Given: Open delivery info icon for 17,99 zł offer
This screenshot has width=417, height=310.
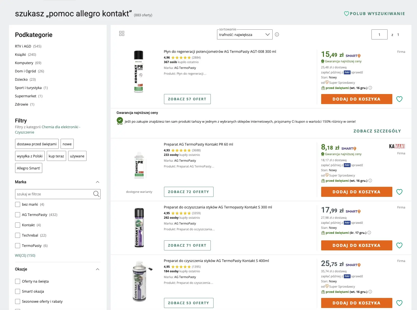Looking at the screenshot, I should [x=369, y=233].
